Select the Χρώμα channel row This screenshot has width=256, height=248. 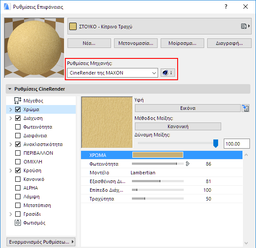(41, 109)
